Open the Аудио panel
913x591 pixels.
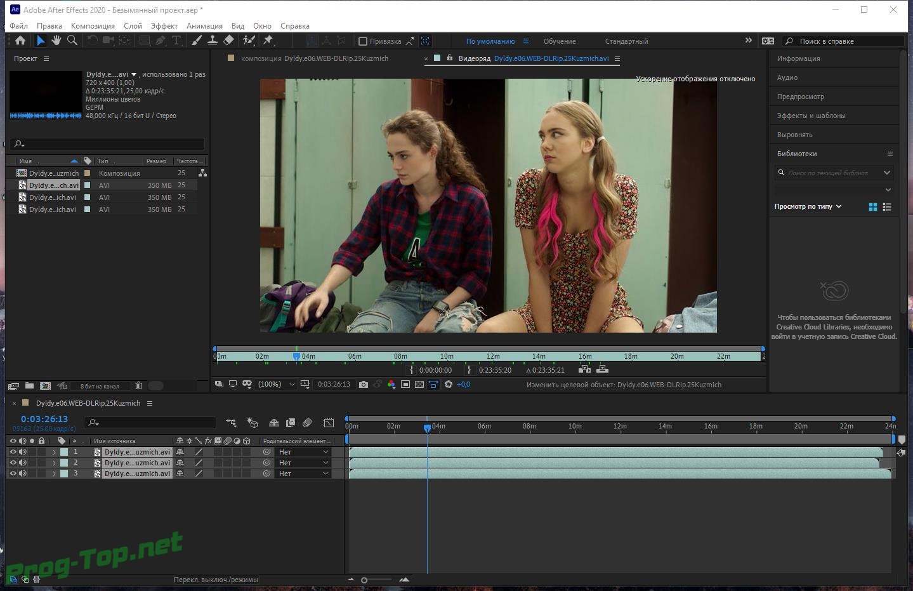(x=787, y=77)
